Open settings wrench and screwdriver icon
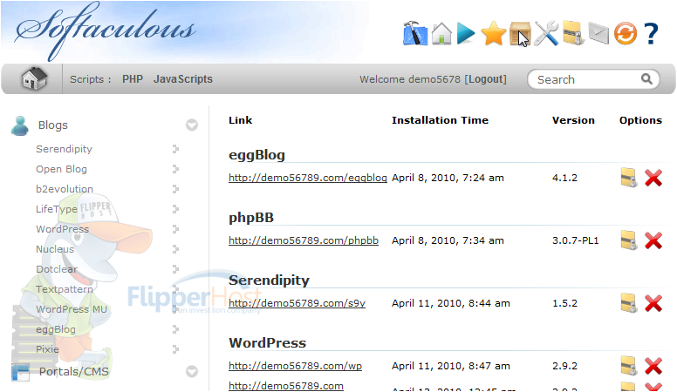 tap(546, 33)
